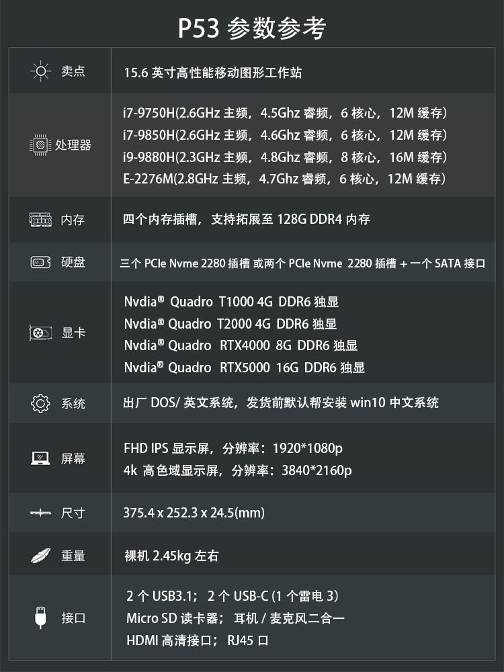Click the size ruler icon
The height and width of the screenshot is (672, 504).
(40, 513)
